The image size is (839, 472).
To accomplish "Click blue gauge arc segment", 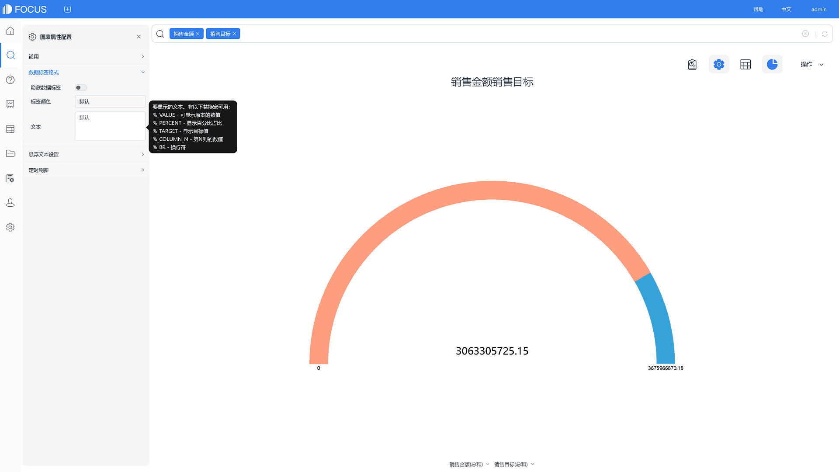I will tap(659, 318).
